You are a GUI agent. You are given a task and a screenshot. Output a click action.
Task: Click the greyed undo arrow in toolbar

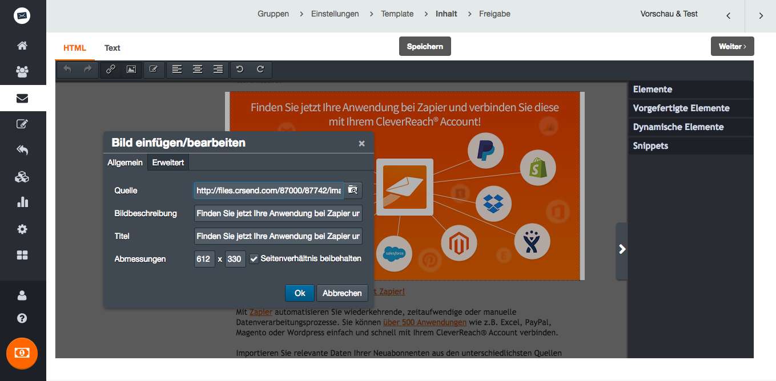[67, 69]
